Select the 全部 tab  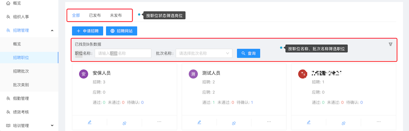coord(76,16)
